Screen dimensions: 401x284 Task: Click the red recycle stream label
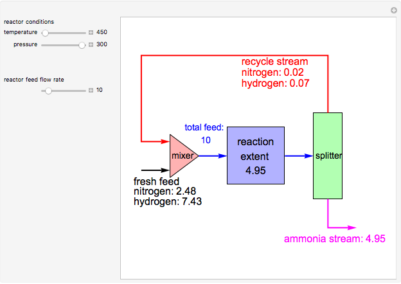click(x=274, y=62)
